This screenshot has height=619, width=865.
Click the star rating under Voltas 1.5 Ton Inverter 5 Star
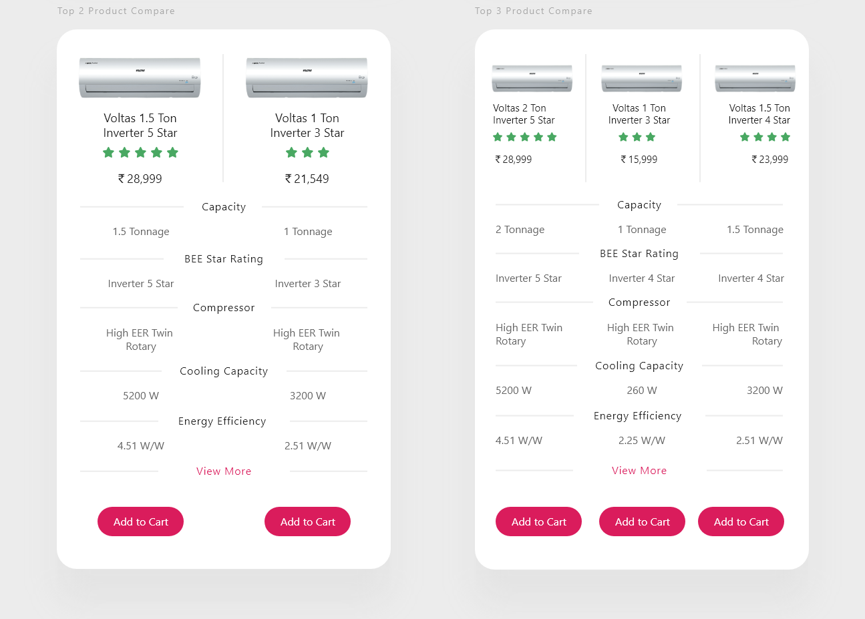(x=140, y=153)
